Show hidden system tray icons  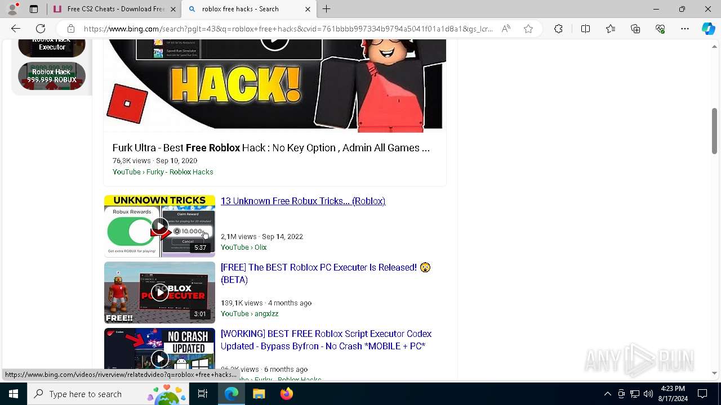pos(607,394)
